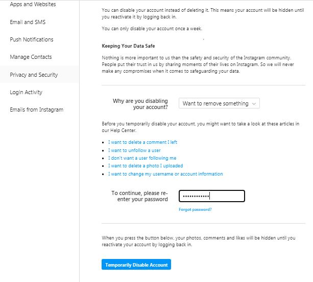
Task: Go to Email and SMS settings
Action: click(x=29, y=22)
